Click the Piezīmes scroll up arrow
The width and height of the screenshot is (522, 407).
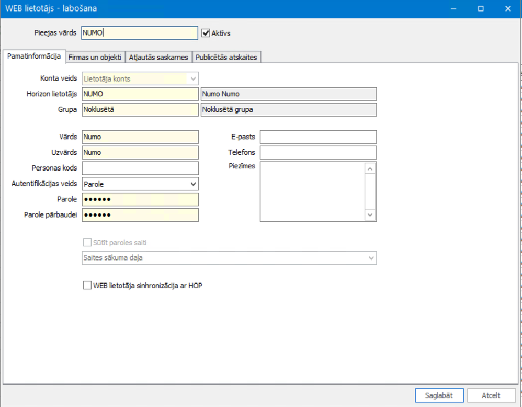(x=370, y=169)
